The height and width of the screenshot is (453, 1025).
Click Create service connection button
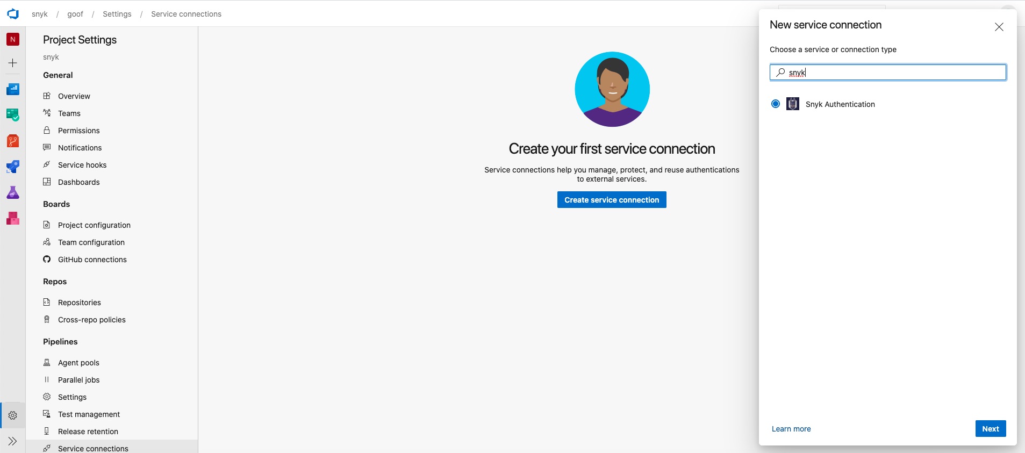612,200
